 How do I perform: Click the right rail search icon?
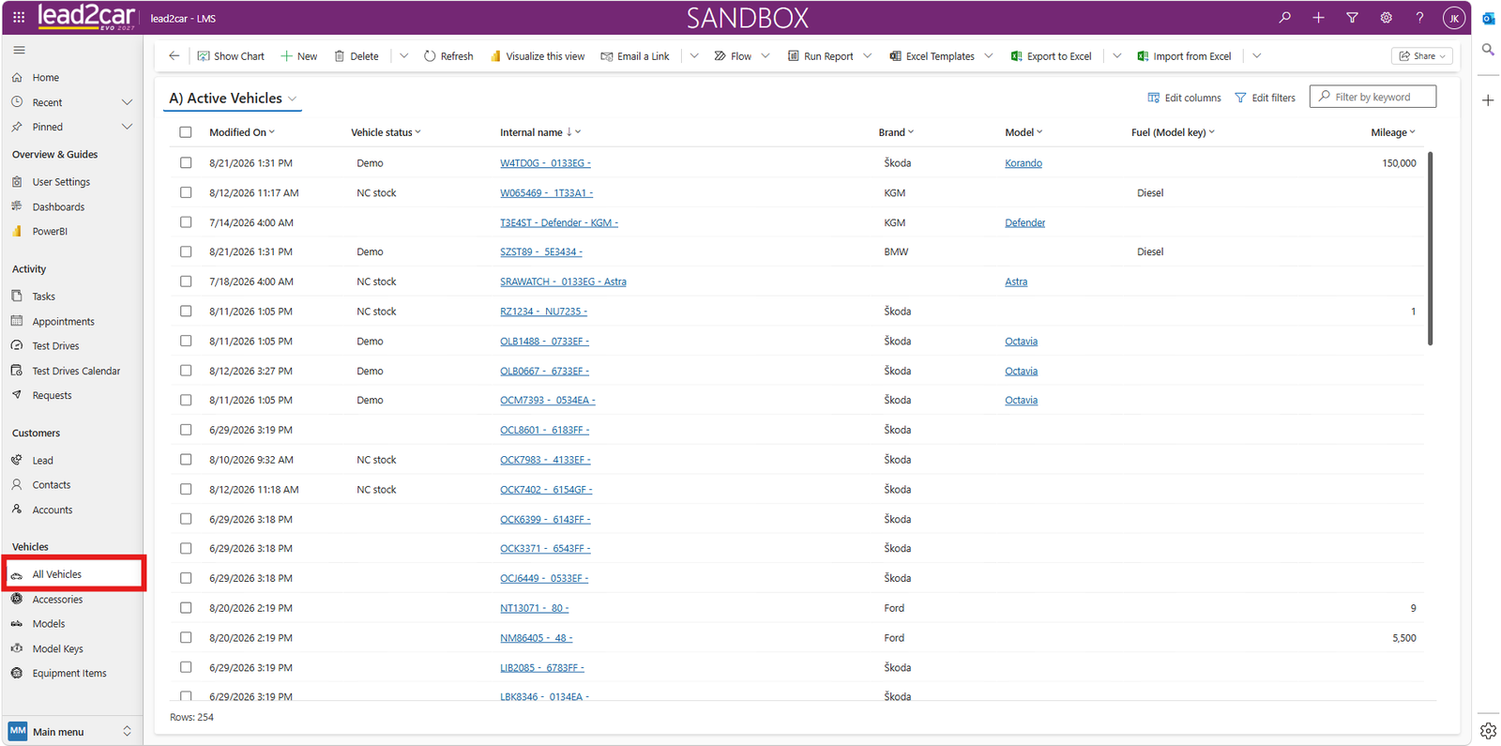[x=1488, y=50]
